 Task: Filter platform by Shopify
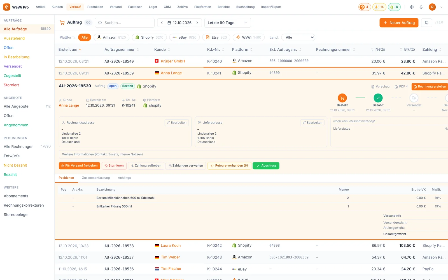(149, 37)
